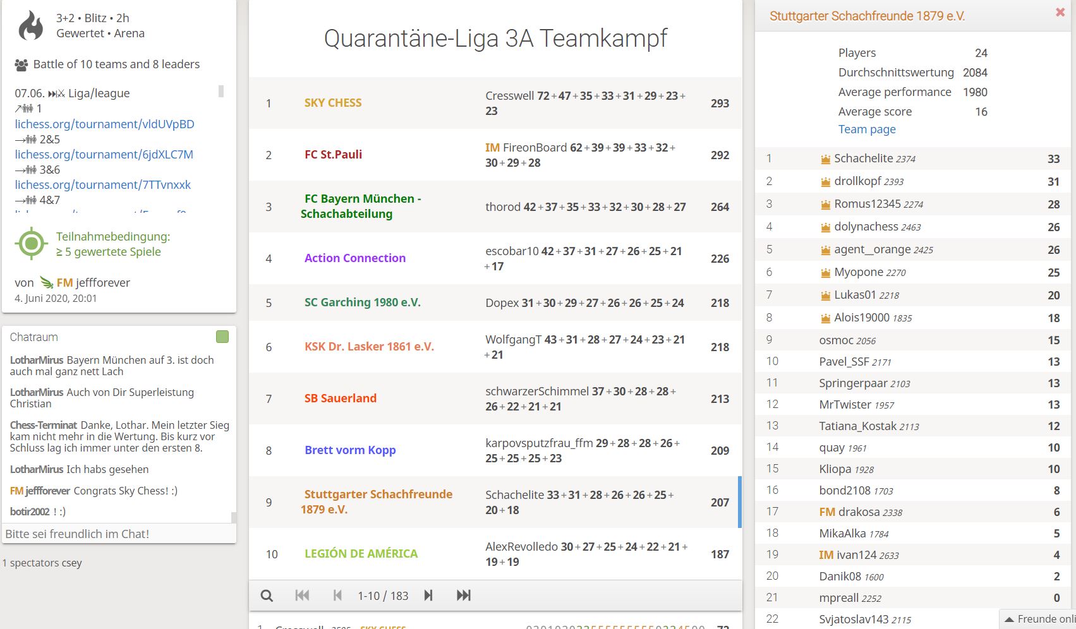Screen dimensions: 1076x629
Task: Click the crown icon next to Lukas01
Action: [x=825, y=296]
